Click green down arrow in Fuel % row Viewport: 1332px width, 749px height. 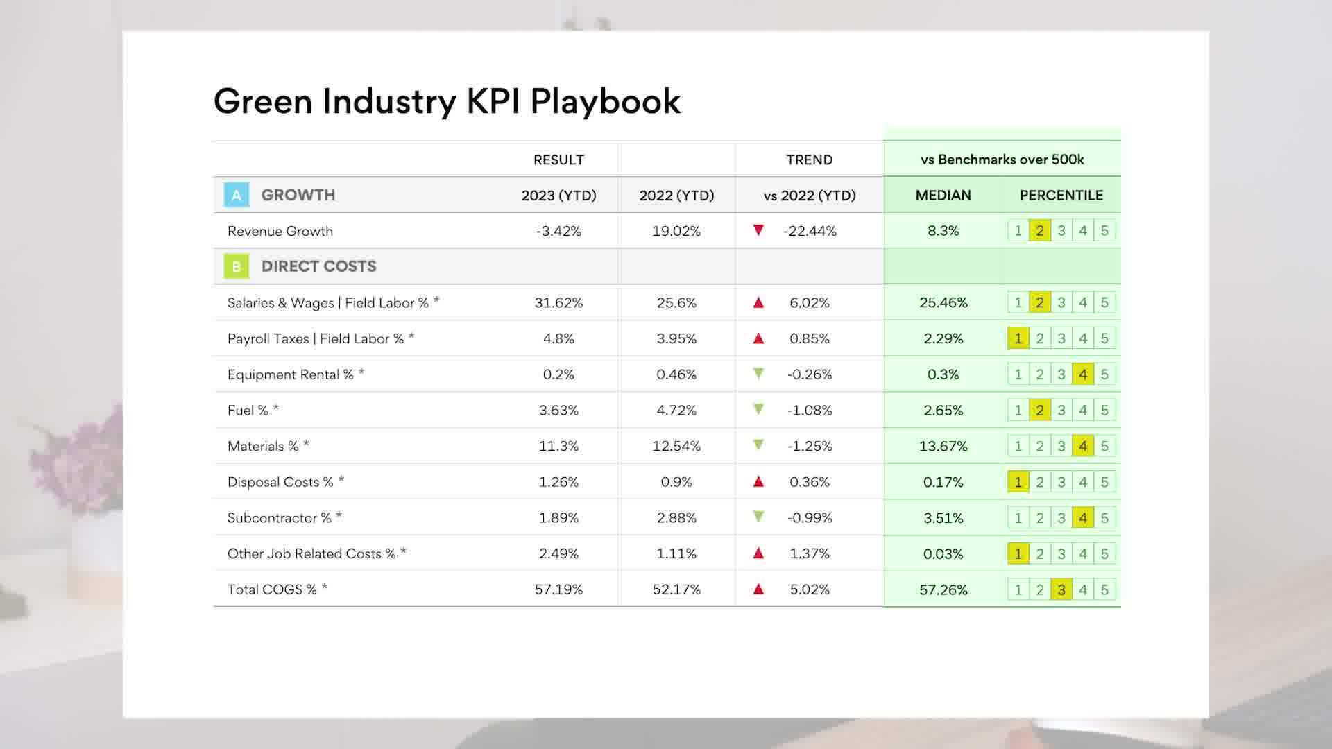[x=758, y=410]
